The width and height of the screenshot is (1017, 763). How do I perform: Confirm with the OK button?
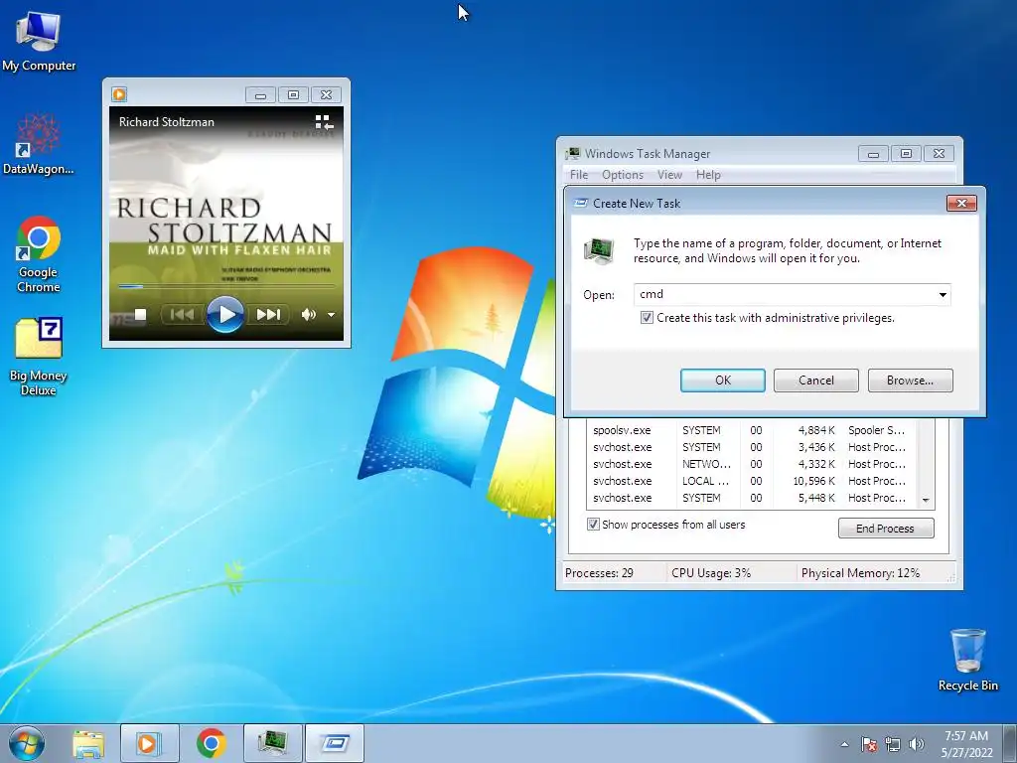(x=723, y=381)
